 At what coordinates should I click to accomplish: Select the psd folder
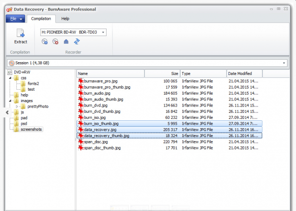coord(24,124)
